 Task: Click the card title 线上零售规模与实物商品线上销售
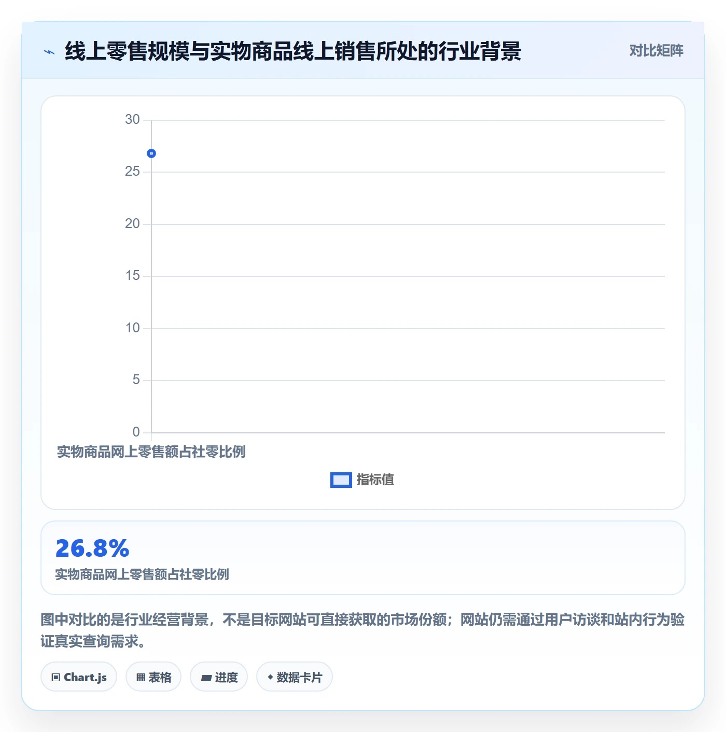click(293, 51)
